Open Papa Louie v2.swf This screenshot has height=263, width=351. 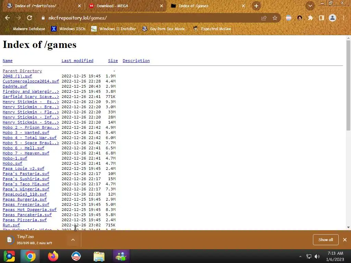click(x=24, y=168)
